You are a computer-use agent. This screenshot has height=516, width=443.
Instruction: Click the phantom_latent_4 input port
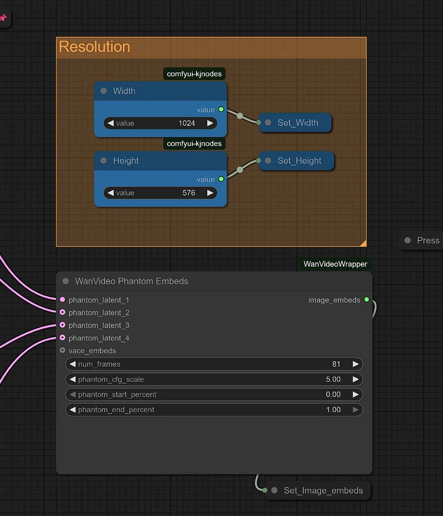(x=63, y=338)
